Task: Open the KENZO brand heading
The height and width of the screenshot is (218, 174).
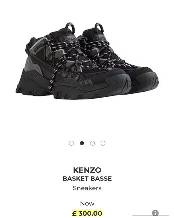Action: (x=87, y=170)
